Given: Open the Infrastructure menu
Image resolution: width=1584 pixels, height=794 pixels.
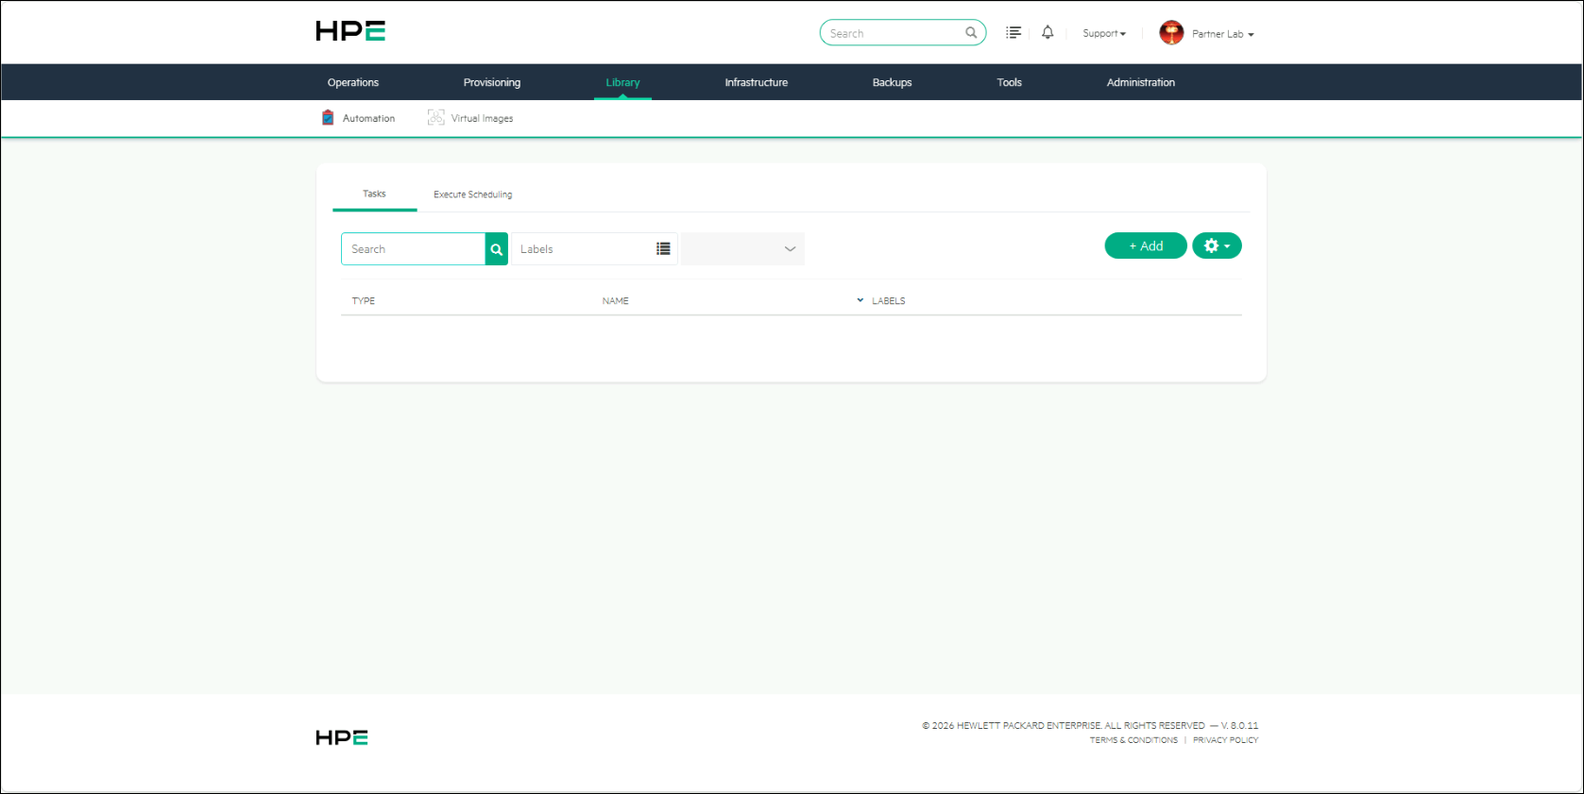Looking at the screenshot, I should click(x=757, y=82).
